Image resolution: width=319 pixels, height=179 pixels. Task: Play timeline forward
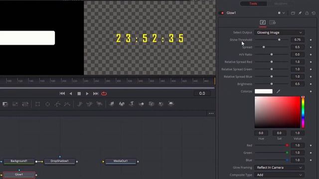(x=87, y=93)
